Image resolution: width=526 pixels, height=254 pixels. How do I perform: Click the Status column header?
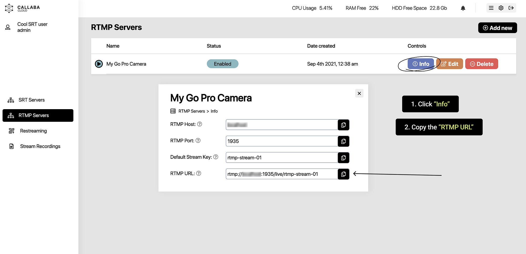(x=214, y=46)
